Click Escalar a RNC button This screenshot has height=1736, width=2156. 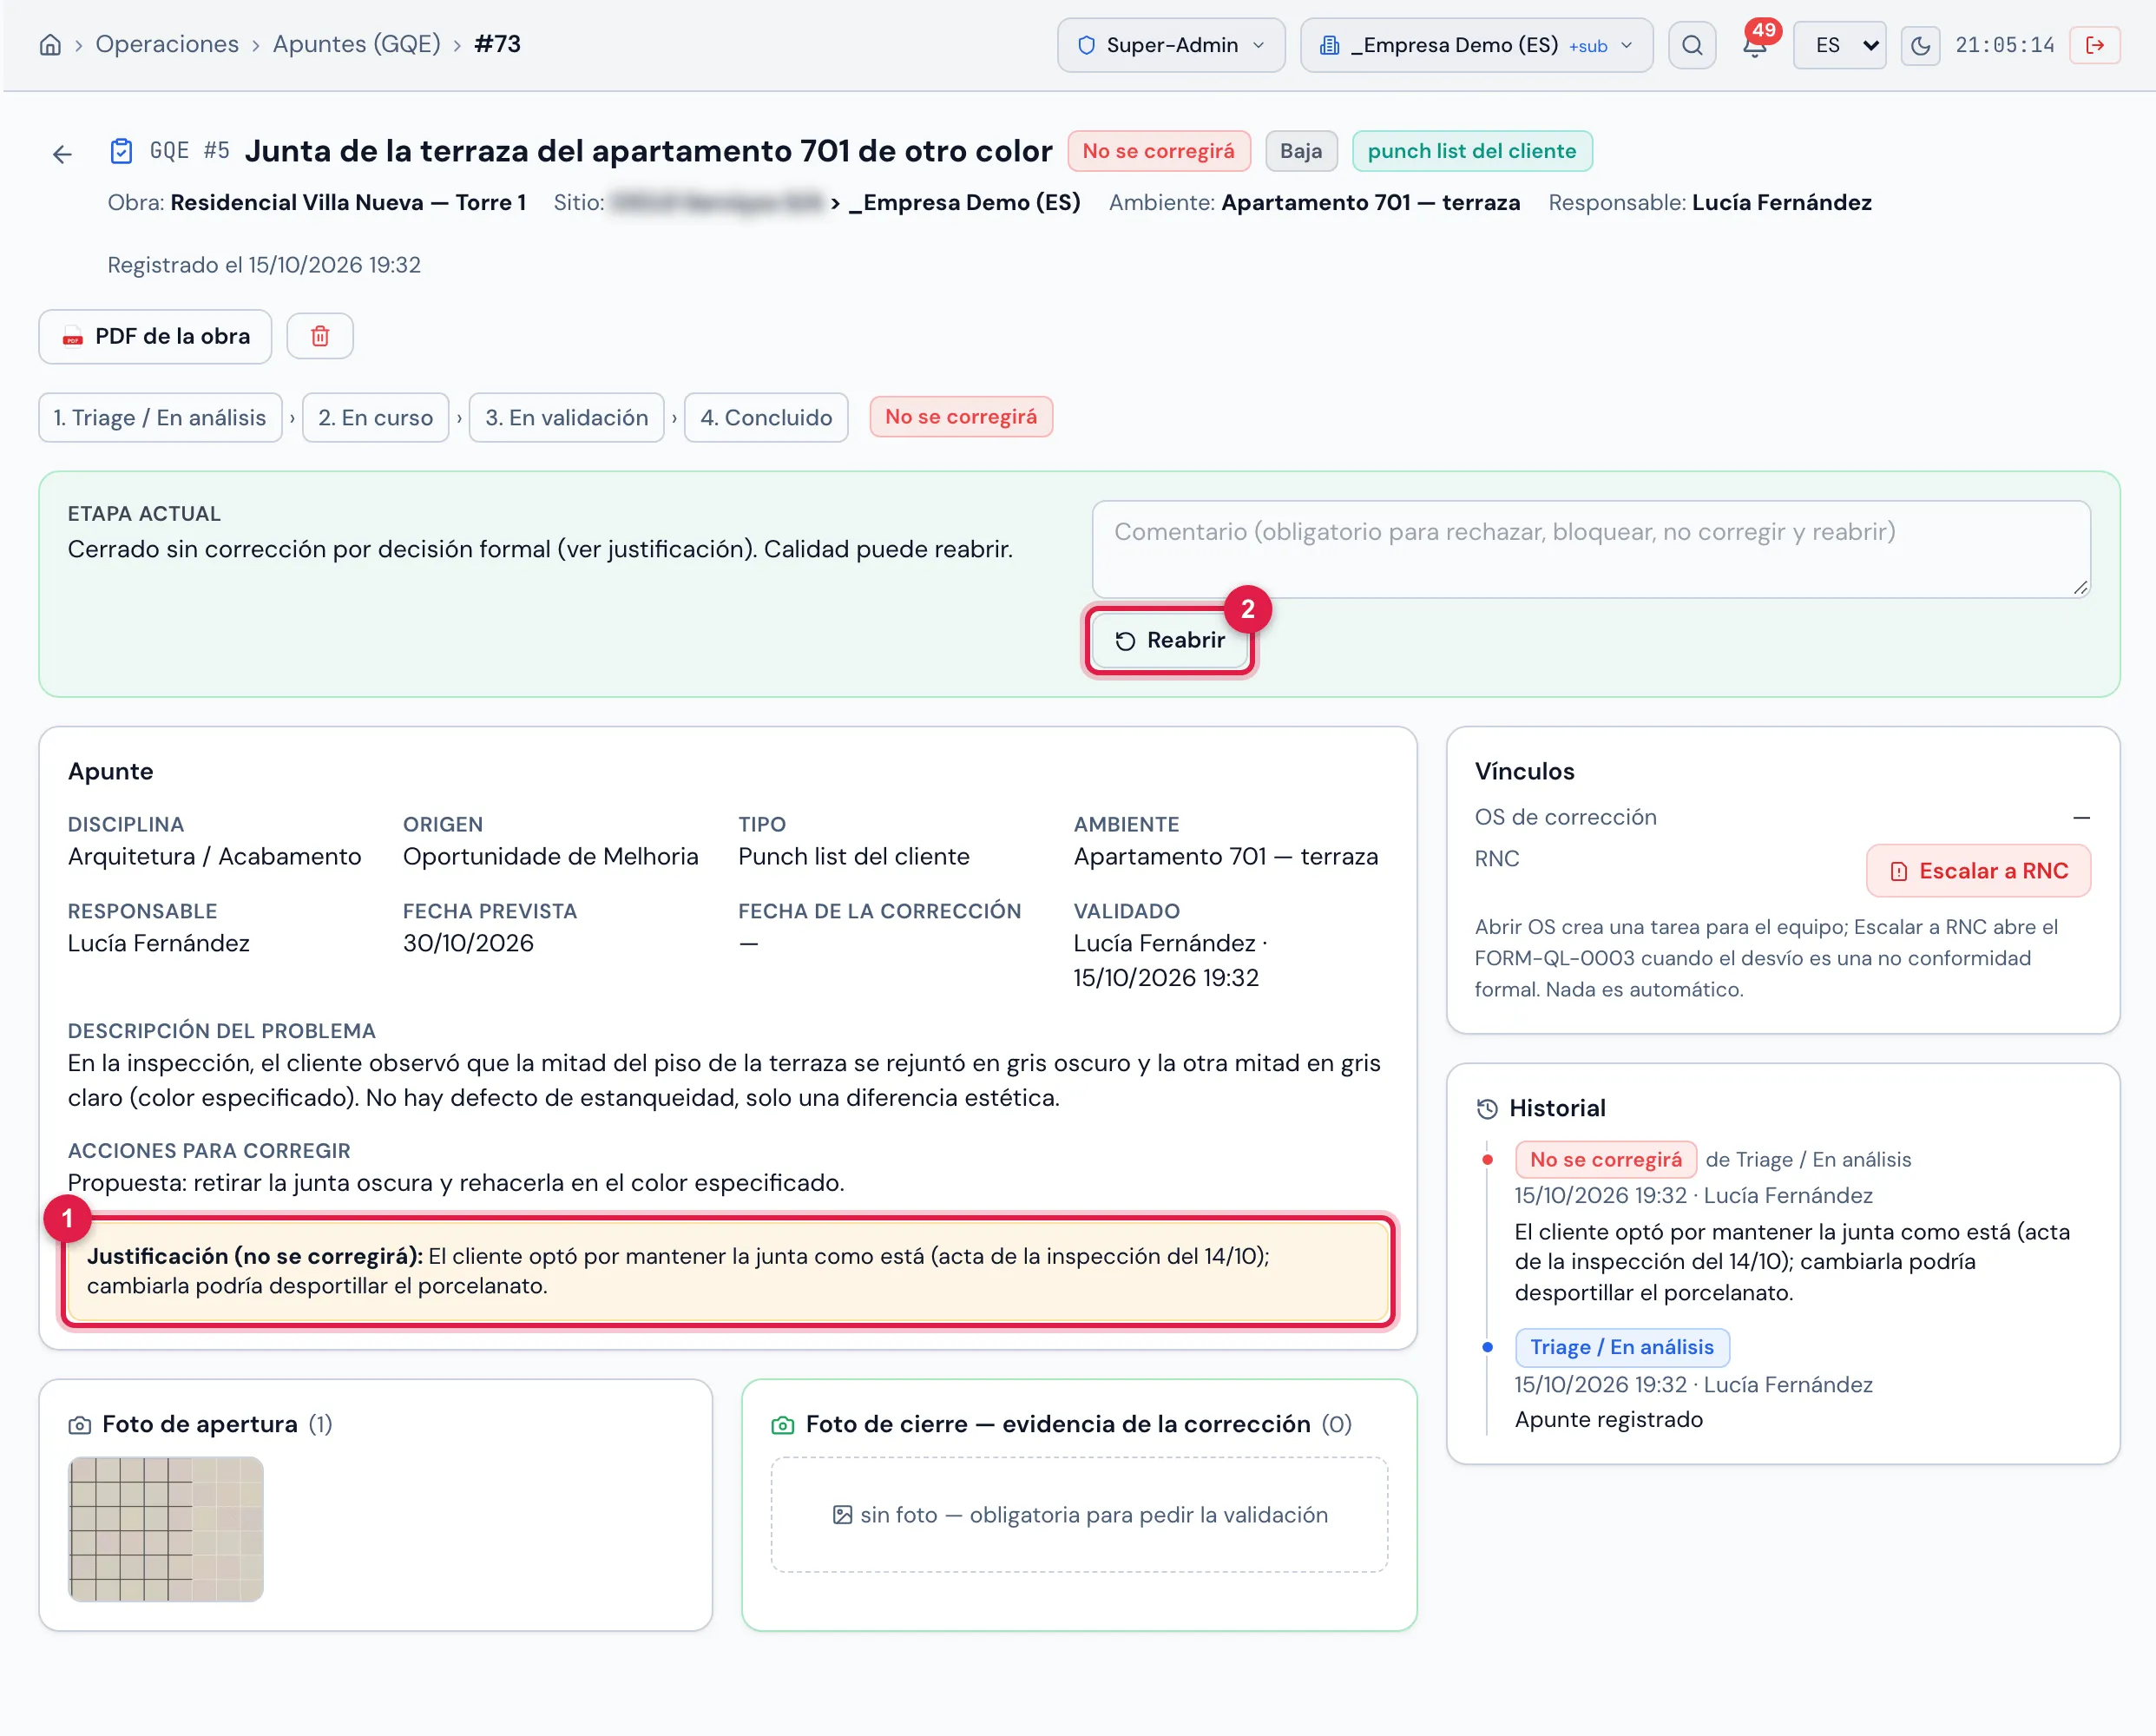click(x=1979, y=871)
